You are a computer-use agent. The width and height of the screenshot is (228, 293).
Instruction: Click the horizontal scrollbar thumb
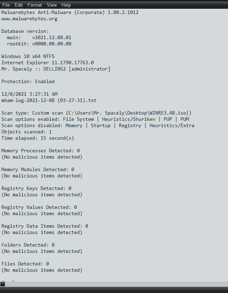tap(2, 284)
